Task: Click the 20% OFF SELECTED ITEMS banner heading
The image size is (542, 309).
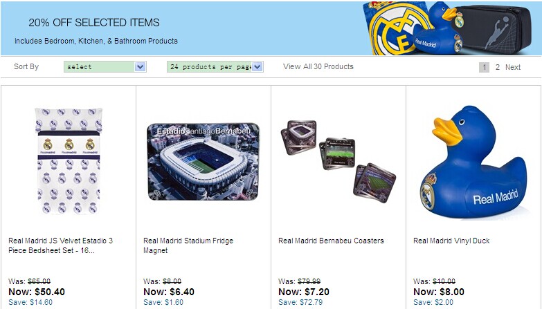Action: (94, 23)
